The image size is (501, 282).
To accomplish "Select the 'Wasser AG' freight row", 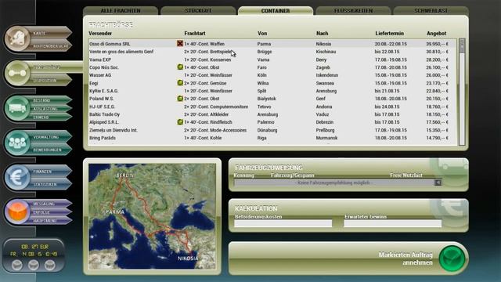I will [x=273, y=75].
